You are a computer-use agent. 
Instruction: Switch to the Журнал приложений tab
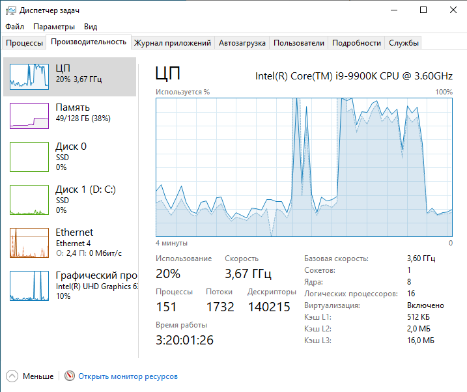click(173, 43)
